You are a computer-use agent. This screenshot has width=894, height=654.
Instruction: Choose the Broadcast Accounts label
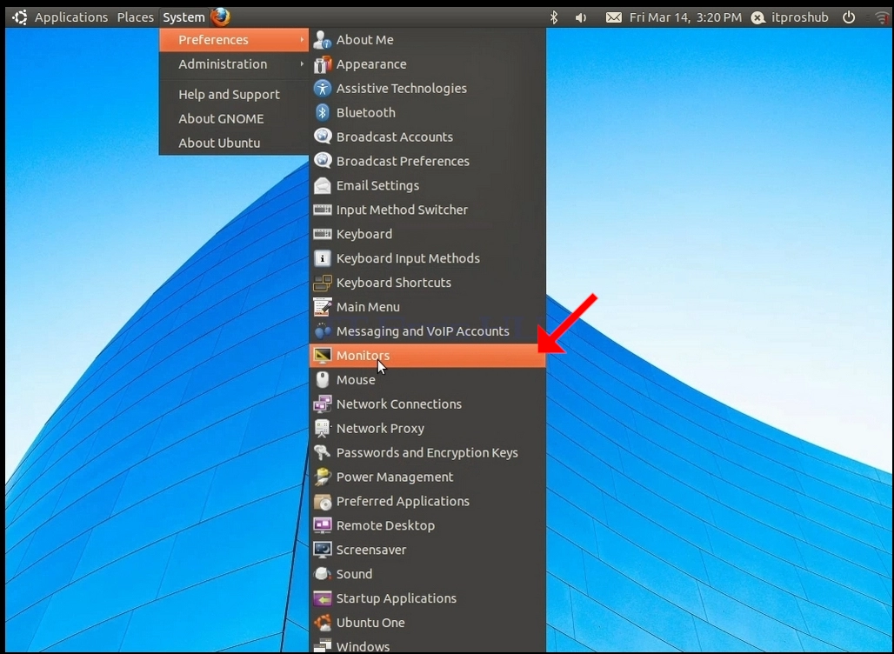(x=395, y=137)
